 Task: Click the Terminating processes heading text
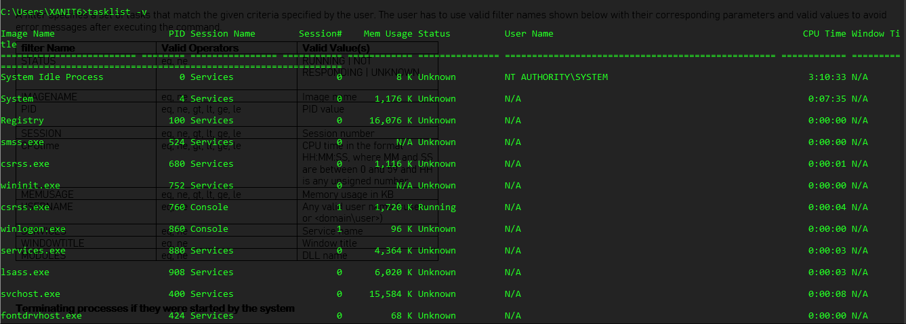[155, 308]
